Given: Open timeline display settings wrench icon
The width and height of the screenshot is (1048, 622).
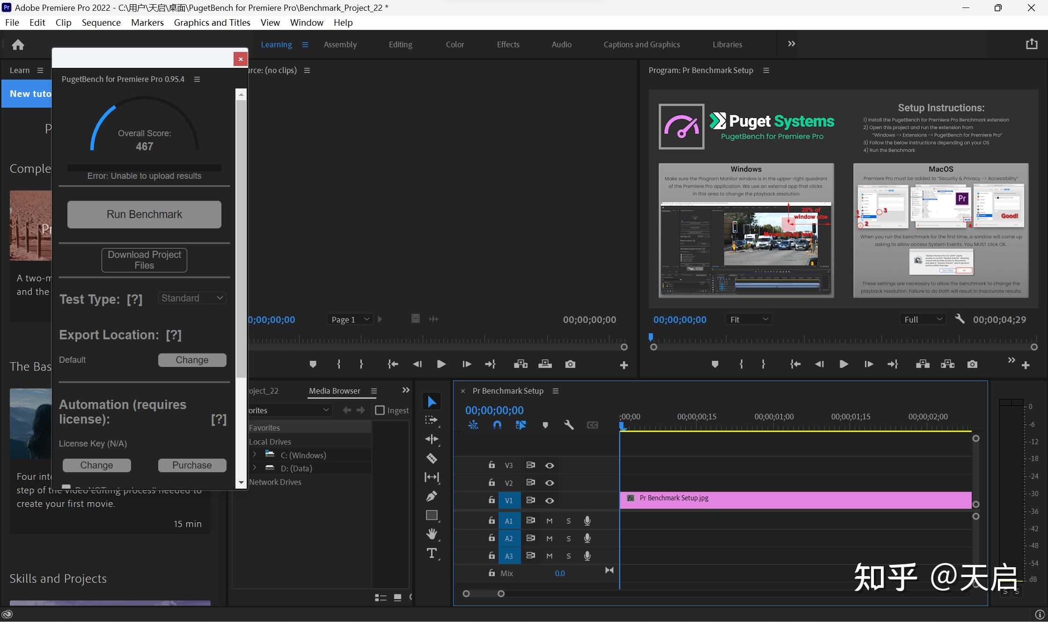Looking at the screenshot, I should point(569,425).
